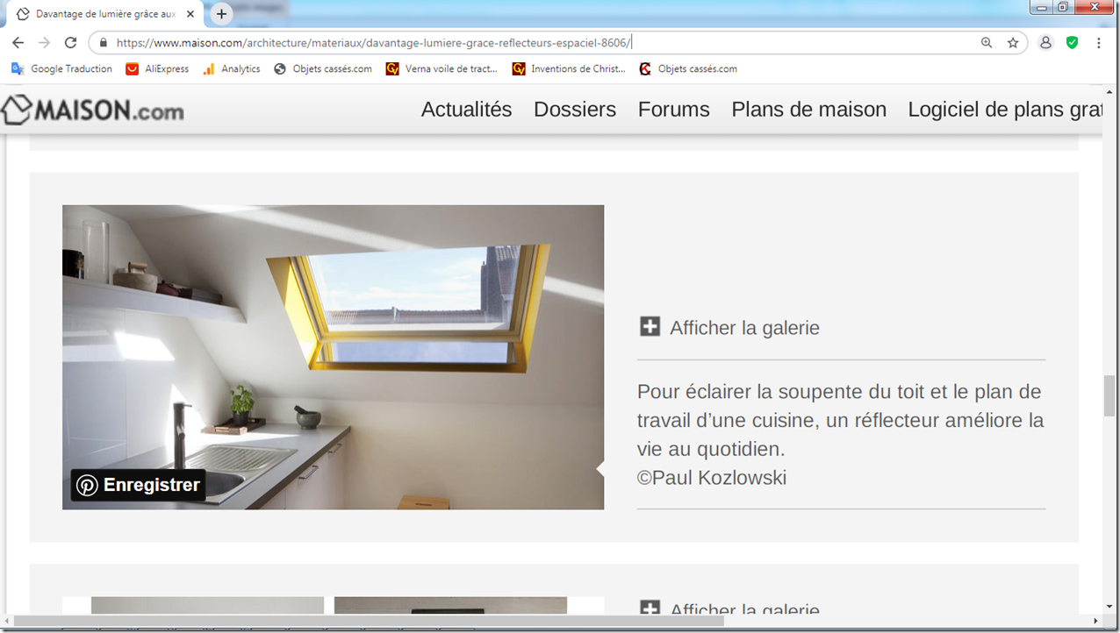Open the Dossiers menu item

575,110
